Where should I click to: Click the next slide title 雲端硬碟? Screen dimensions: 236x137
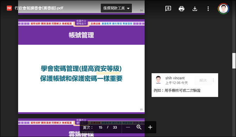81,134
